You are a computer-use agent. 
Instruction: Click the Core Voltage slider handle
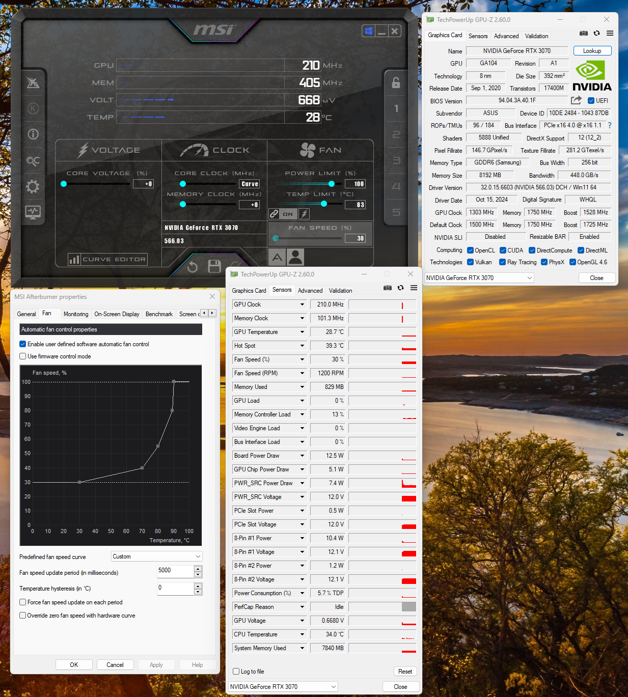coord(64,184)
